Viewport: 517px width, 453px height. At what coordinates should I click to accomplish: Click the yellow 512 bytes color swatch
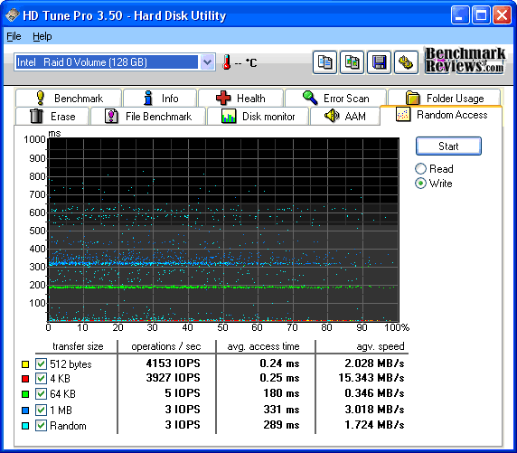coord(25,364)
